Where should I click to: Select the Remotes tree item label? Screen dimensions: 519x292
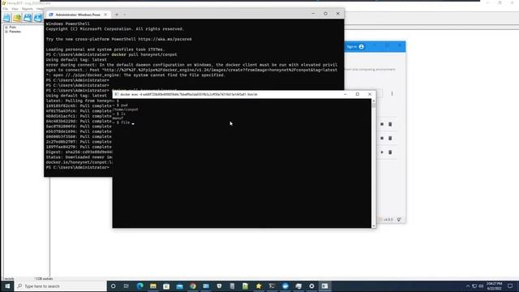click(x=15, y=32)
